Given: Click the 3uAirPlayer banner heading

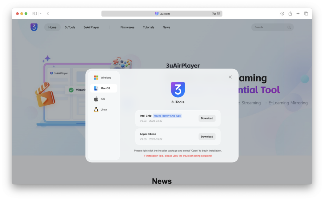Looking at the screenshot, I should (183, 66).
